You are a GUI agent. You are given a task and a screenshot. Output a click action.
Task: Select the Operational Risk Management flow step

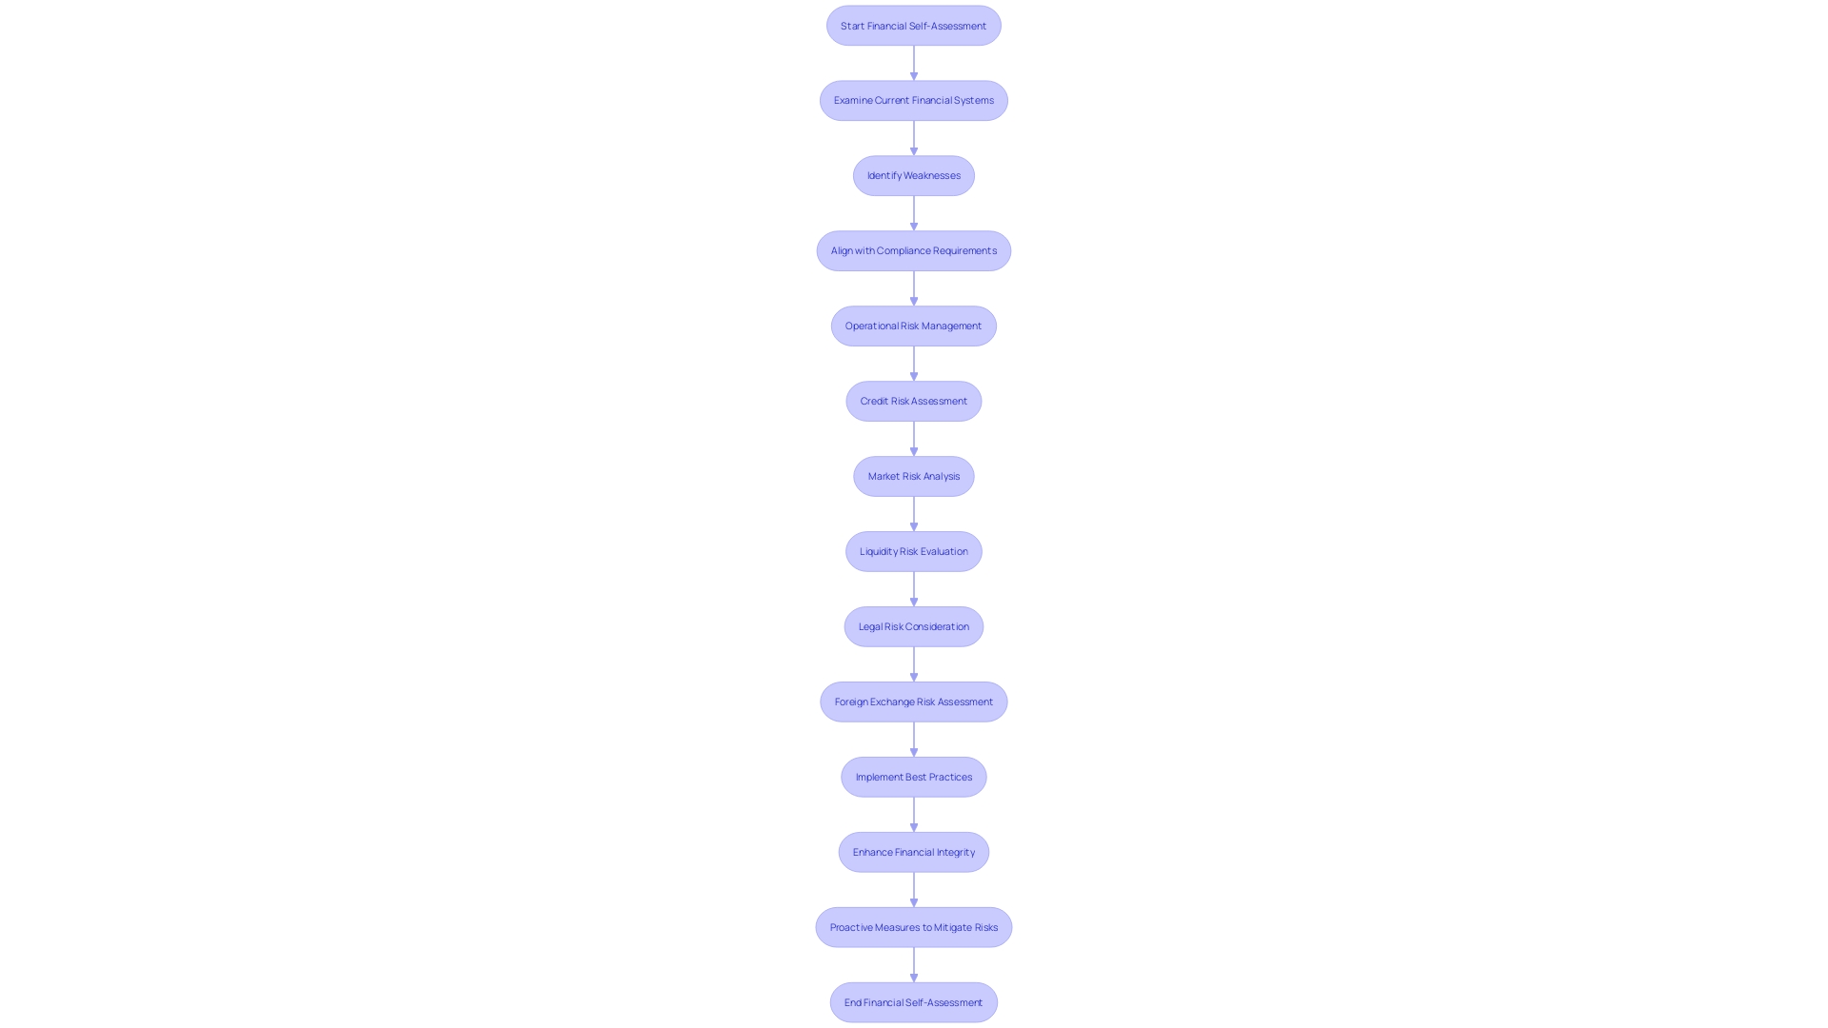(x=914, y=326)
